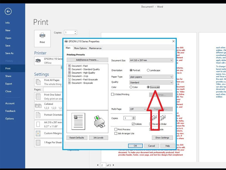Click the A4 paper size icon
Screen dimensions: 226x170
tap(38, 124)
